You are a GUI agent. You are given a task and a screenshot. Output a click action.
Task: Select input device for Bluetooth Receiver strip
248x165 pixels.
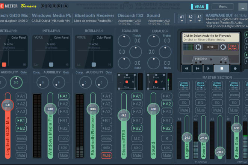click(x=94, y=21)
